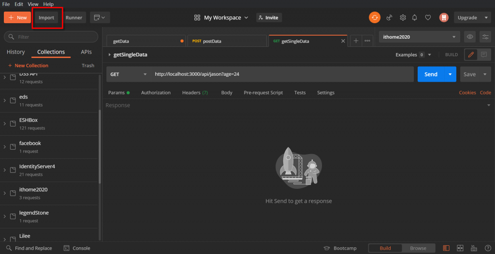Viewport: 495px width, 254px height.
Task: Open Find and Replace
Action: coord(29,248)
